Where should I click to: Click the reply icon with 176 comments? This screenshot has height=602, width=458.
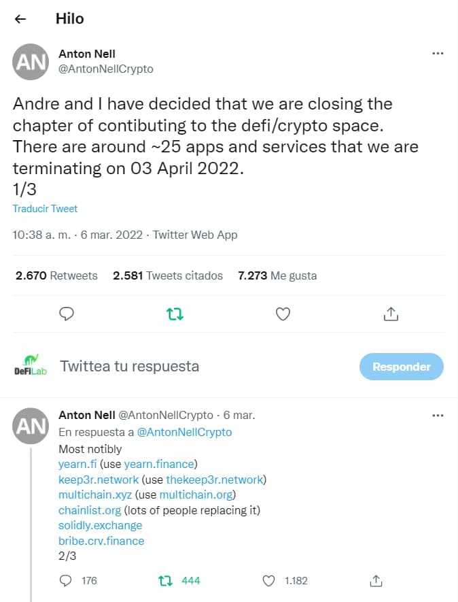tap(67, 580)
